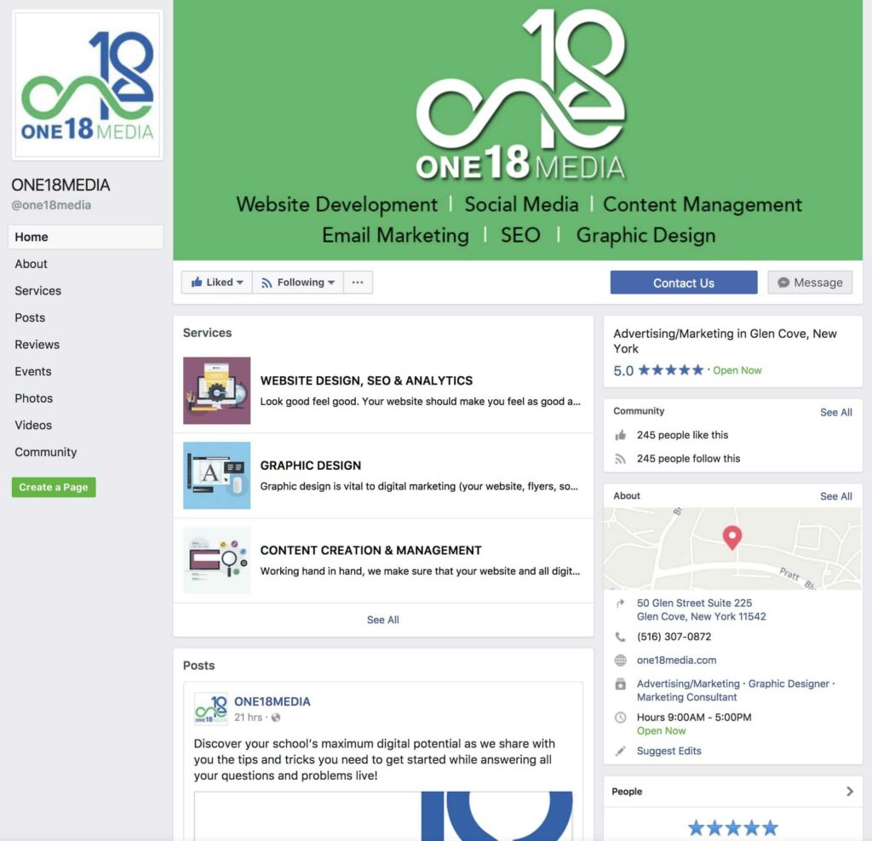Click the Contact Us button
872x841 pixels.
684,283
